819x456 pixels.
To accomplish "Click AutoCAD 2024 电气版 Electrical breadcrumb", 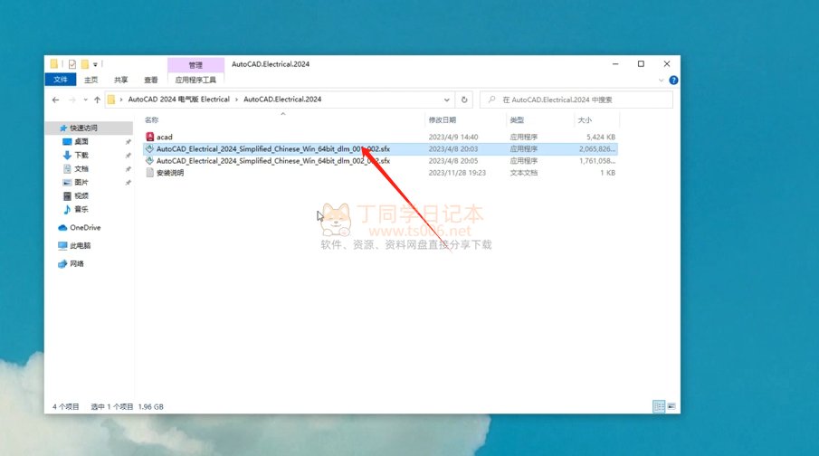I will (x=178, y=100).
